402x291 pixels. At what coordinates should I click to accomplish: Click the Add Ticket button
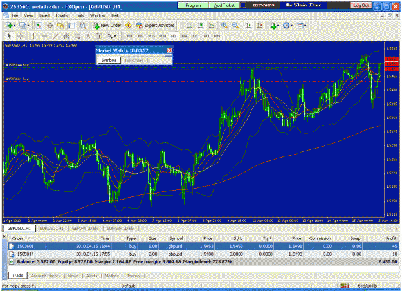[x=224, y=5]
